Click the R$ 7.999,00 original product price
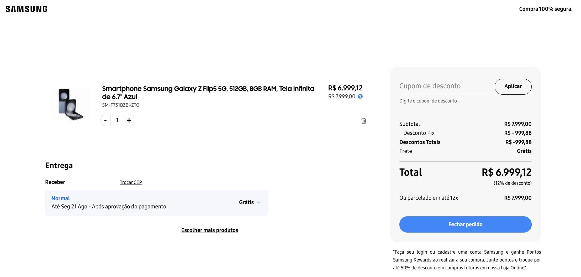The width and height of the screenshot is (581, 277). coord(342,96)
